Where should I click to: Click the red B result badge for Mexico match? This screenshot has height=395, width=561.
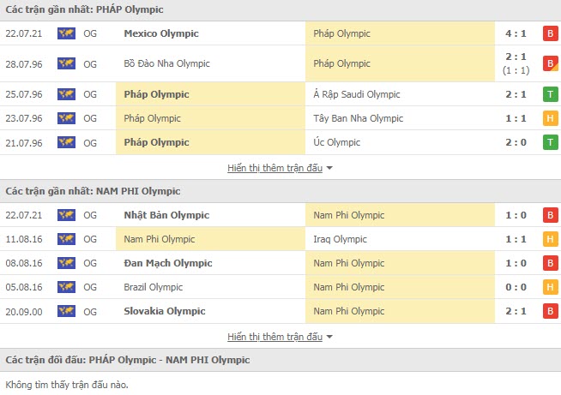(x=550, y=34)
